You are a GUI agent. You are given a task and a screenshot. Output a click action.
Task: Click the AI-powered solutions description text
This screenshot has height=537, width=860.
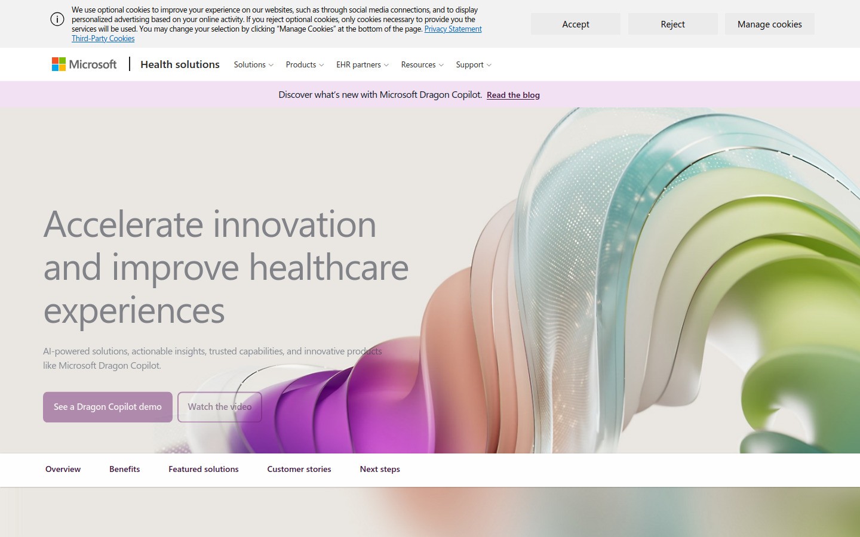212,358
